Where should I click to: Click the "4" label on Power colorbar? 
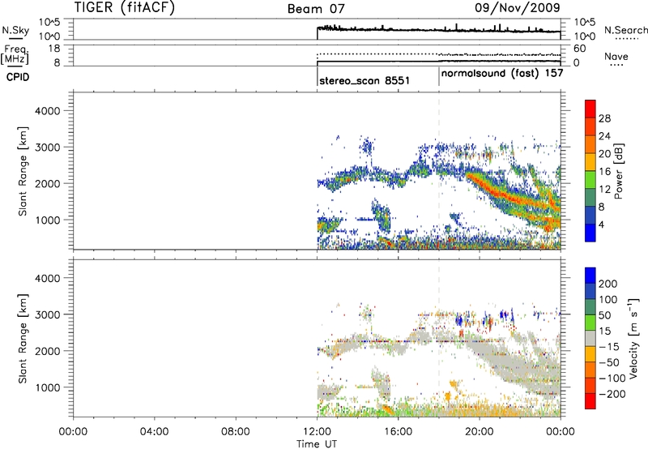602,224
